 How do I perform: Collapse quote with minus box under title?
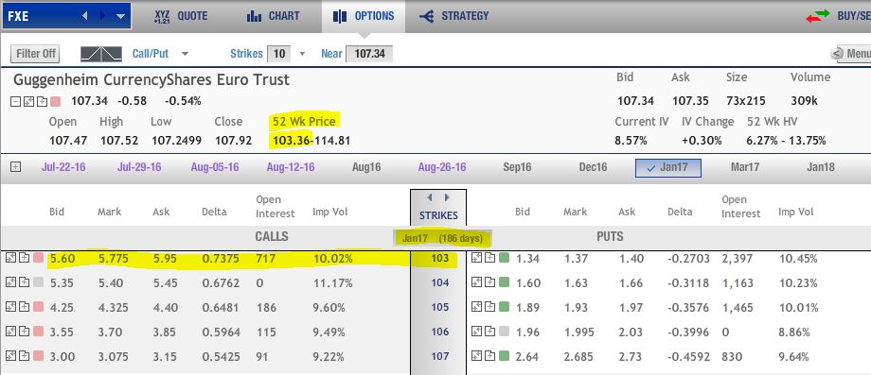click(x=15, y=101)
